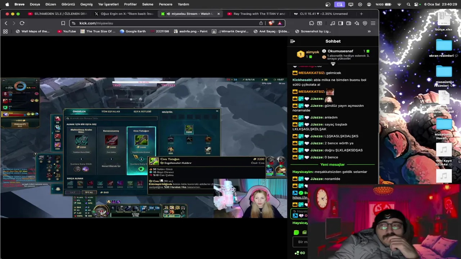
Task: Open the Wall Maps of the... bookmark
Action: pyautogui.click(x=32, y=31)
